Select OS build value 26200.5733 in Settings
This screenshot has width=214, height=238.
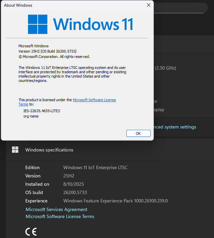pyautogui.click(x=75, y=192)
